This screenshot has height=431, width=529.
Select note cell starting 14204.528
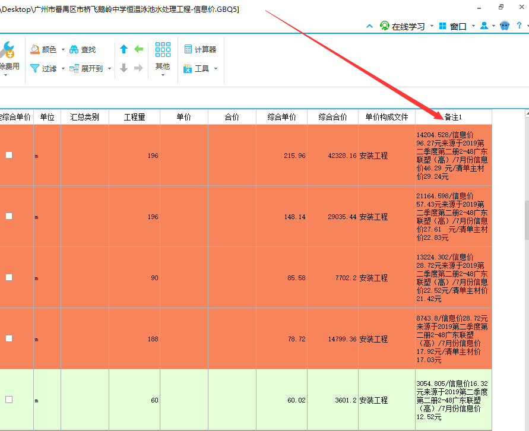tap(454, 155)
